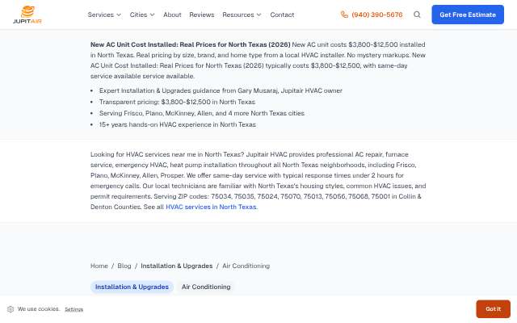
Task: Click the New AC Unit Cost Installed heading
Action: click(x=191, y=44)
